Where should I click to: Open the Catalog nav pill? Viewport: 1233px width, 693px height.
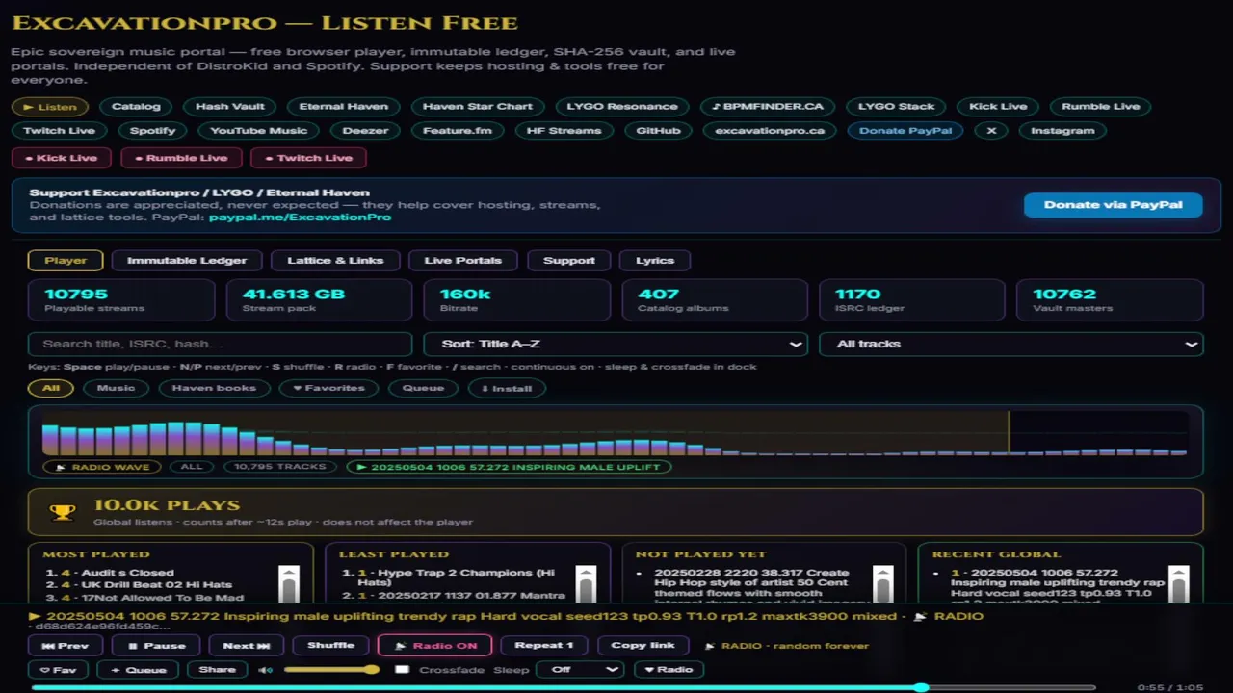tap(135, 106)
